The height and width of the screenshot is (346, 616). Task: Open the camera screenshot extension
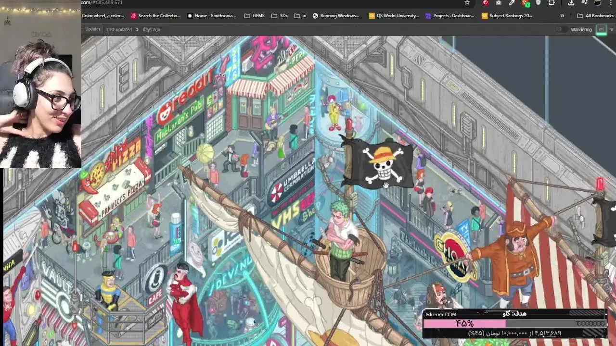coord(499,2)
